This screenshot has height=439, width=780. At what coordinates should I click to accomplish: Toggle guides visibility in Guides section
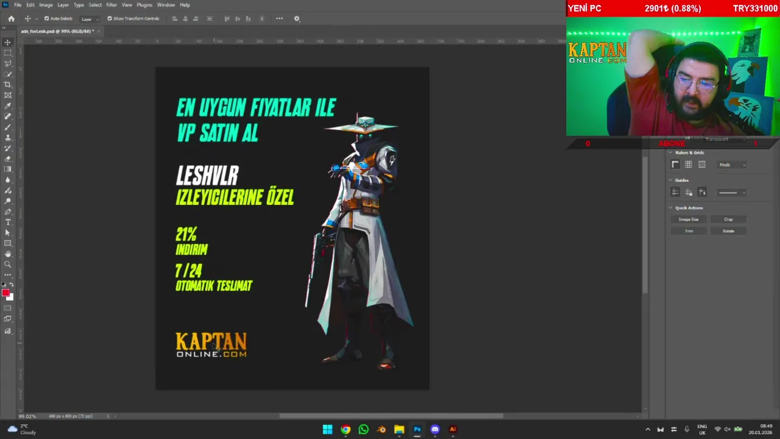coord(675,192)
